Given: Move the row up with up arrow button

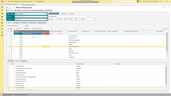Looking at the screenshot, I should point(17,29).
